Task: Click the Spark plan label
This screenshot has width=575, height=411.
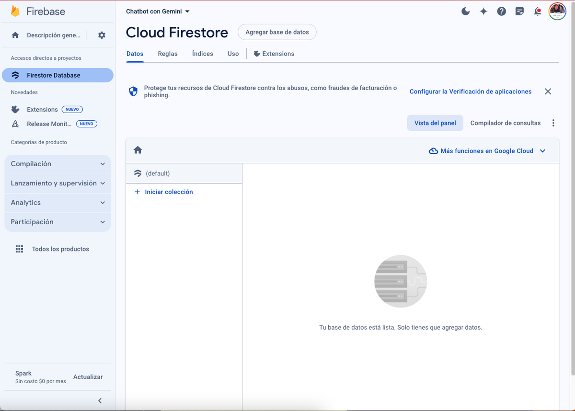Action: [x=23, y=373]
